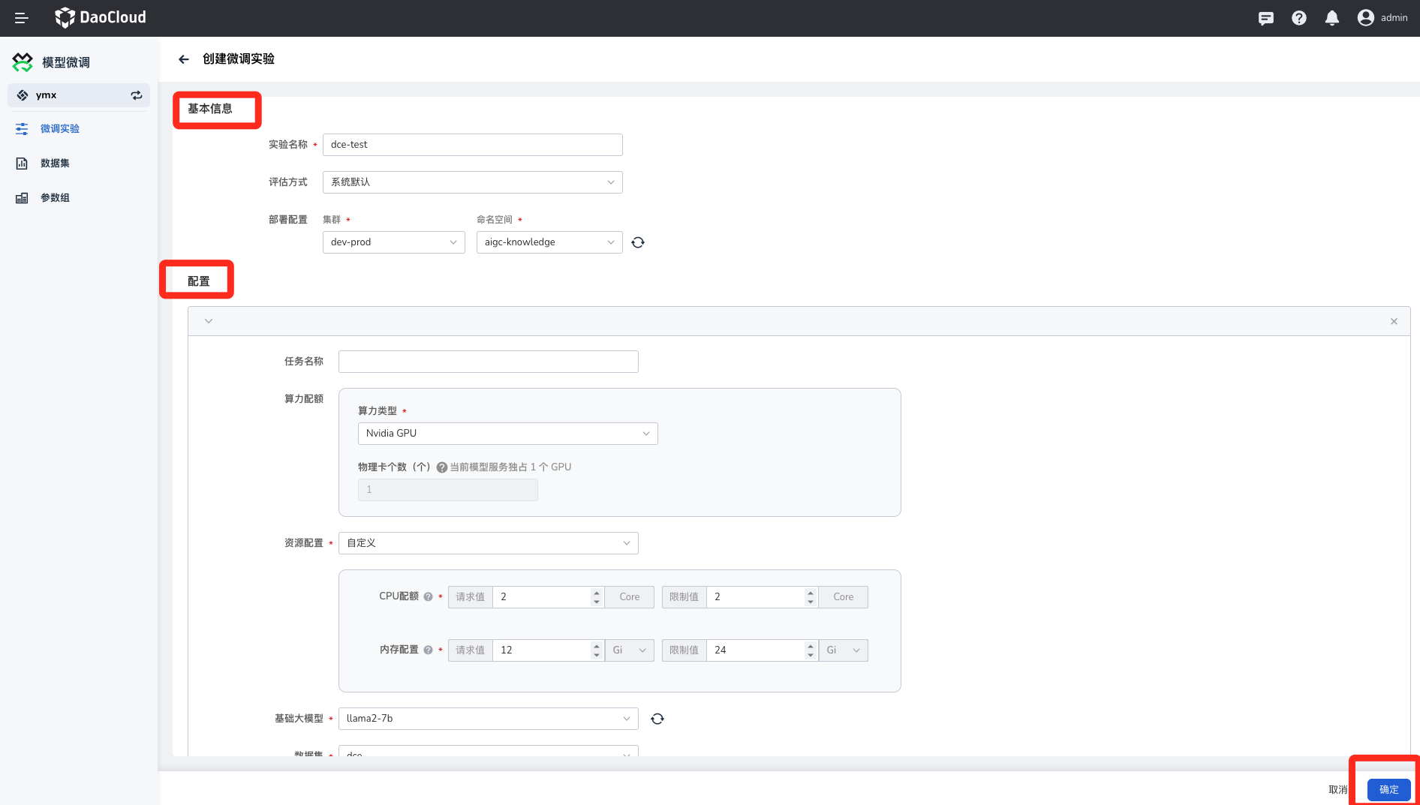Open the llama2-7b base model dropdown

[x=489, y=719]
